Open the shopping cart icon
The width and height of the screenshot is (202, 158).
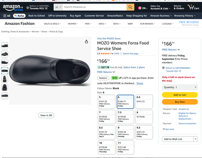193,7
